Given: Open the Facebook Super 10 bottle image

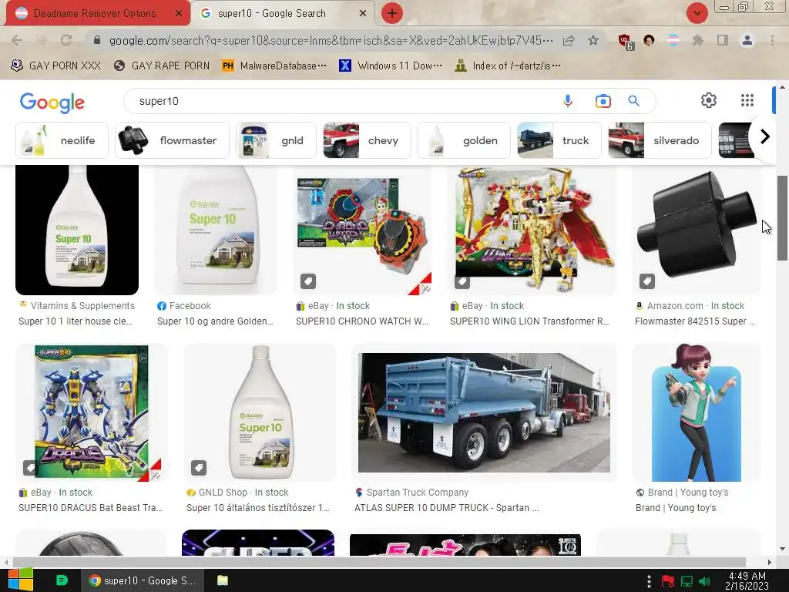Looking at the screenshot, I should [x=216, y=230].
